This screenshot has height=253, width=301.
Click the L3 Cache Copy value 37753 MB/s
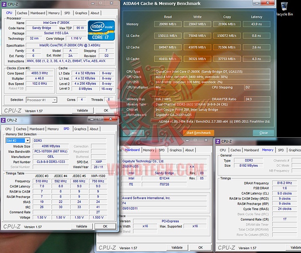pyautogui.click(x=227, y=59)
